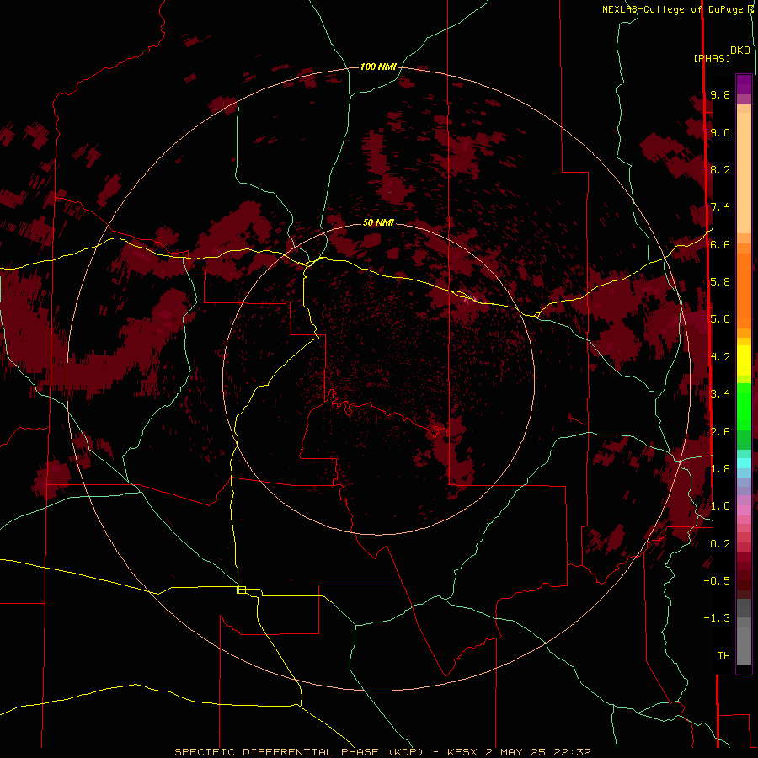The height and width of the screenshot is (758, 758).
Task: Click the 5.8 legend value
Action: click(x=720, y=281)
